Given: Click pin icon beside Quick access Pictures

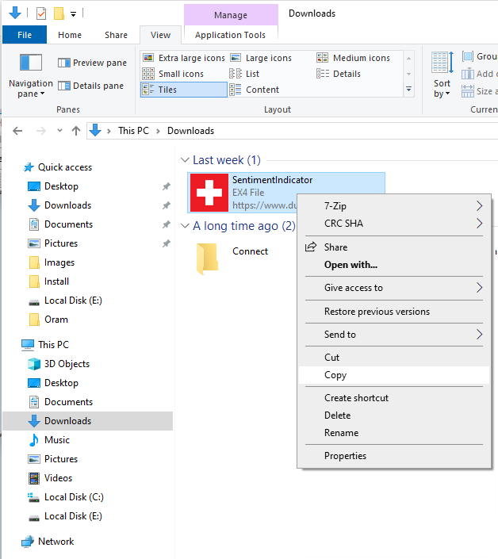Looking at the screenshot, I should point(166,243).
